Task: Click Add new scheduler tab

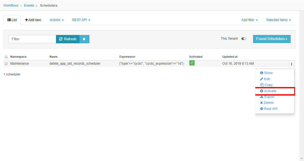Action: click(33, 20)
